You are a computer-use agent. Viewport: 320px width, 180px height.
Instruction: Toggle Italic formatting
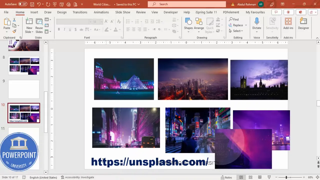click(x=64, y=29)
